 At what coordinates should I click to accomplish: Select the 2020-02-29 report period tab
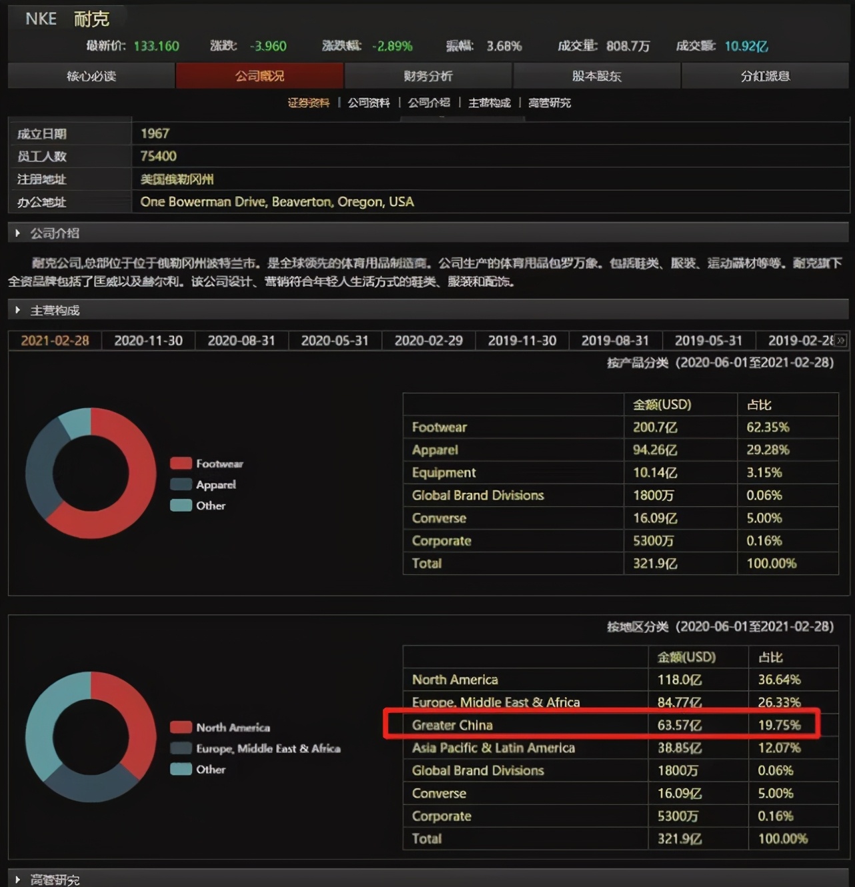coord(428,341)
